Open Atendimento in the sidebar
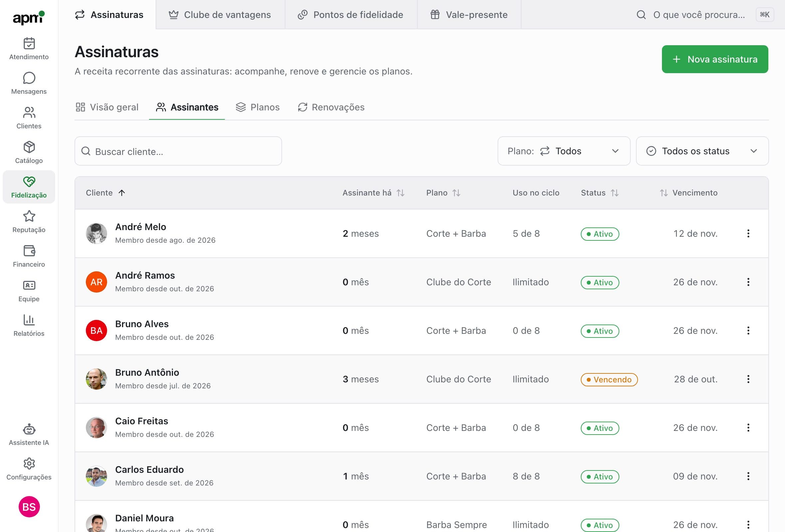785x532 pixels. coord(29,49)
